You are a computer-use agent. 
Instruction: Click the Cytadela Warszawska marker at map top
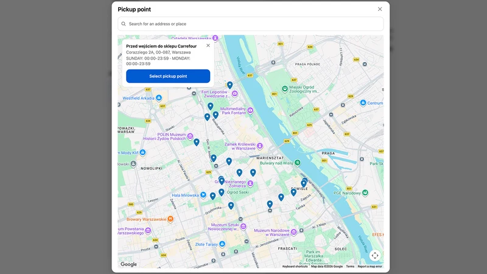click(x=215, y=38)
